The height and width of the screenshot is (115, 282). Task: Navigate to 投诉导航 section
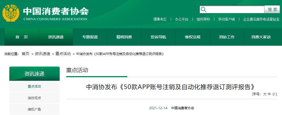pyautogui.click(x=158, y=37)
